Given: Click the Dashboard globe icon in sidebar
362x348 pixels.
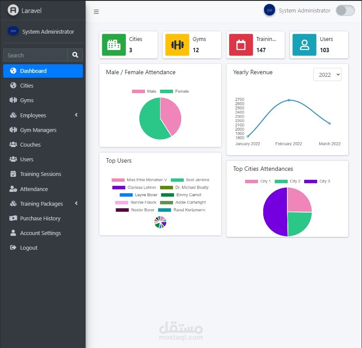Looking at the screenshot, I should coord(13,71).
